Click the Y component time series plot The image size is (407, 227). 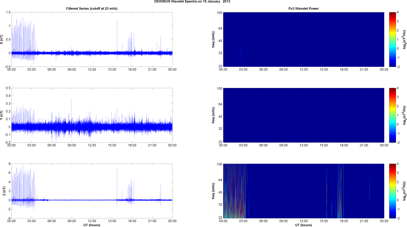pyautogui.click(x=92, y=115)
